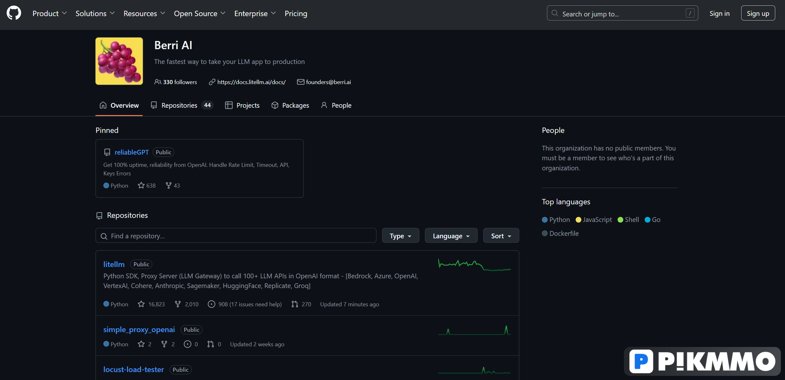The width and height of the screenshot is (785, 380).
Task: Click the Public badge next to litellm
Action: click(x=141, y=264)
